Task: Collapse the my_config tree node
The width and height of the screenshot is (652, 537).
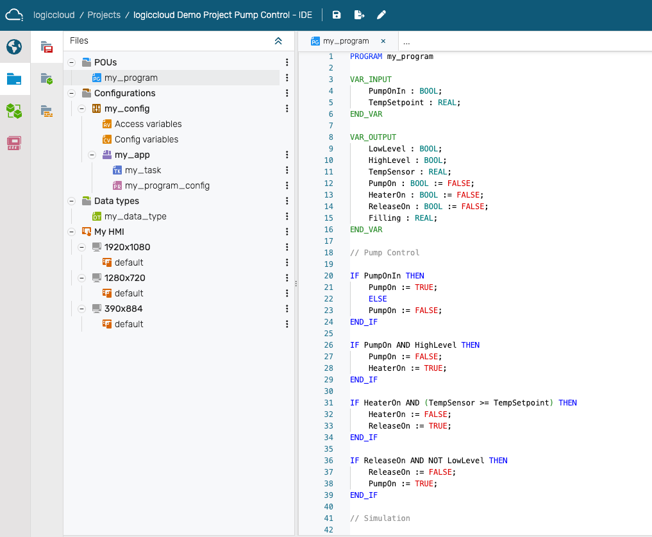Action: [81, 108]
